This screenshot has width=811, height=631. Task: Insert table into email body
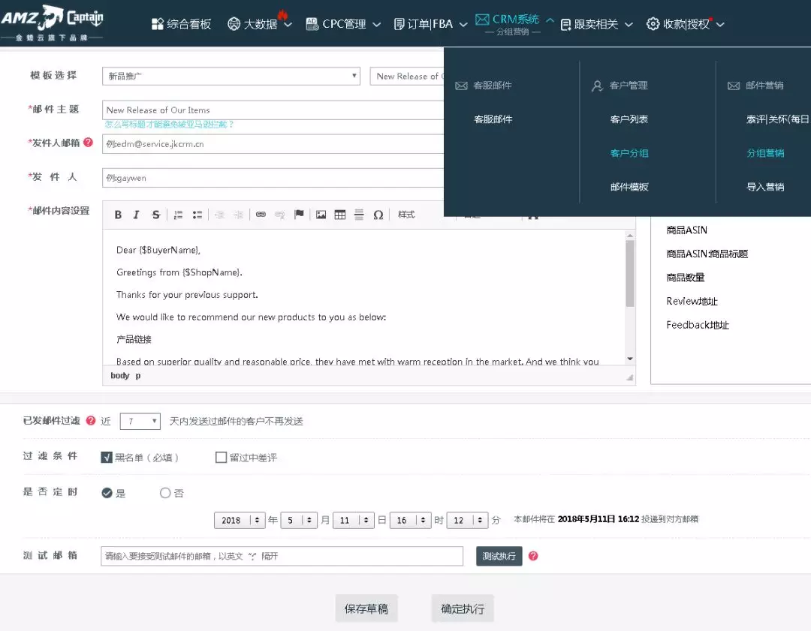340,215
